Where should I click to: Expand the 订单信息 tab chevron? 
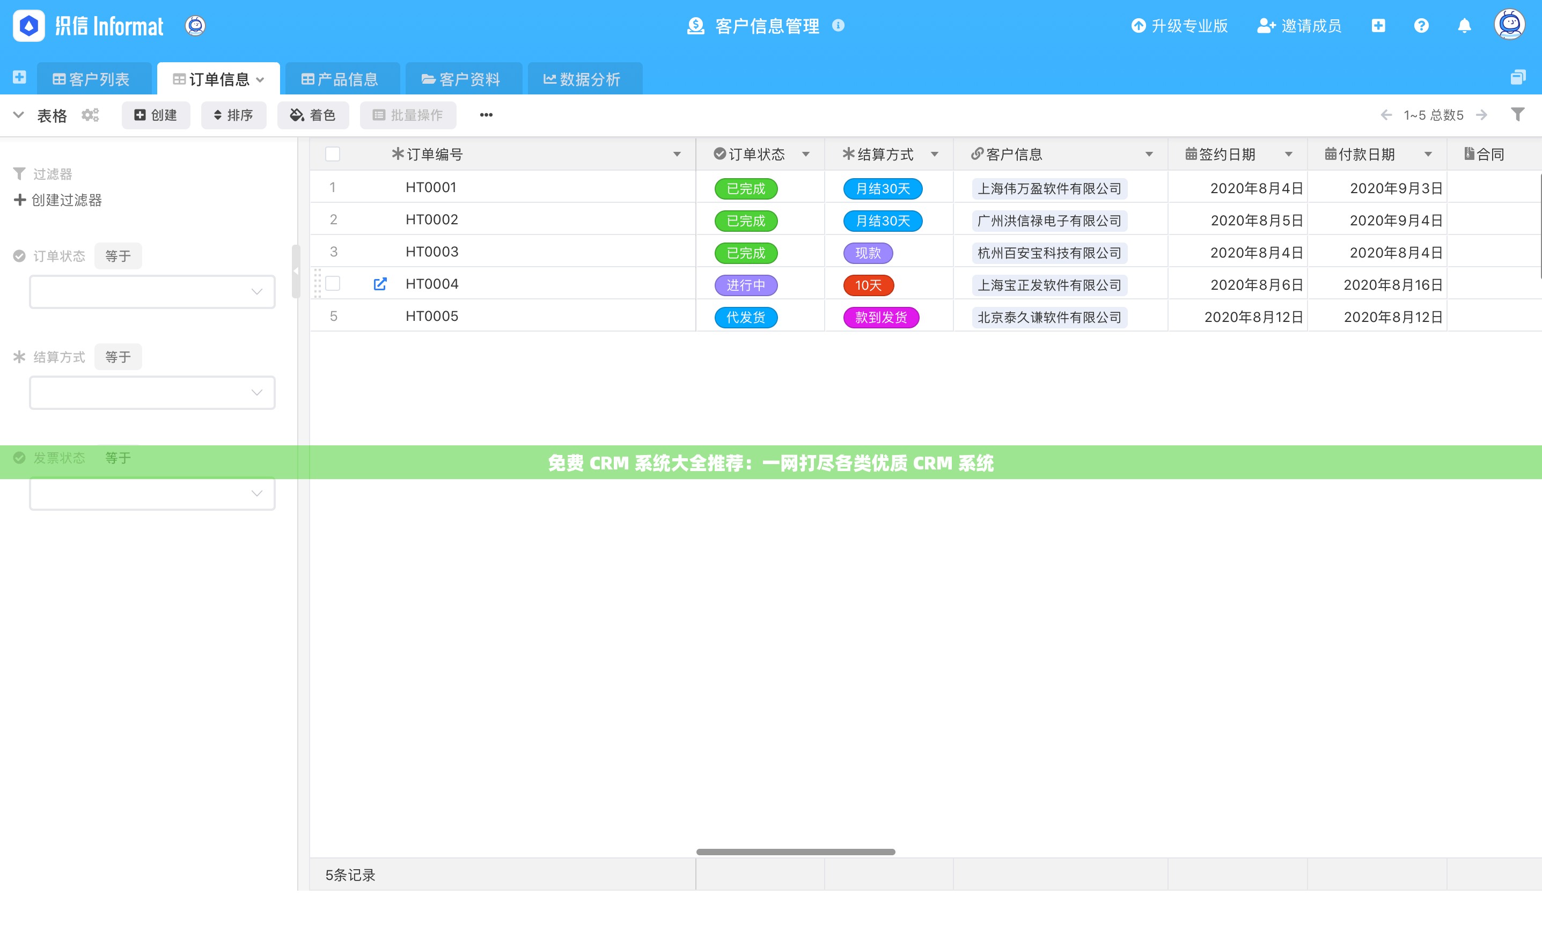(261, 80)
